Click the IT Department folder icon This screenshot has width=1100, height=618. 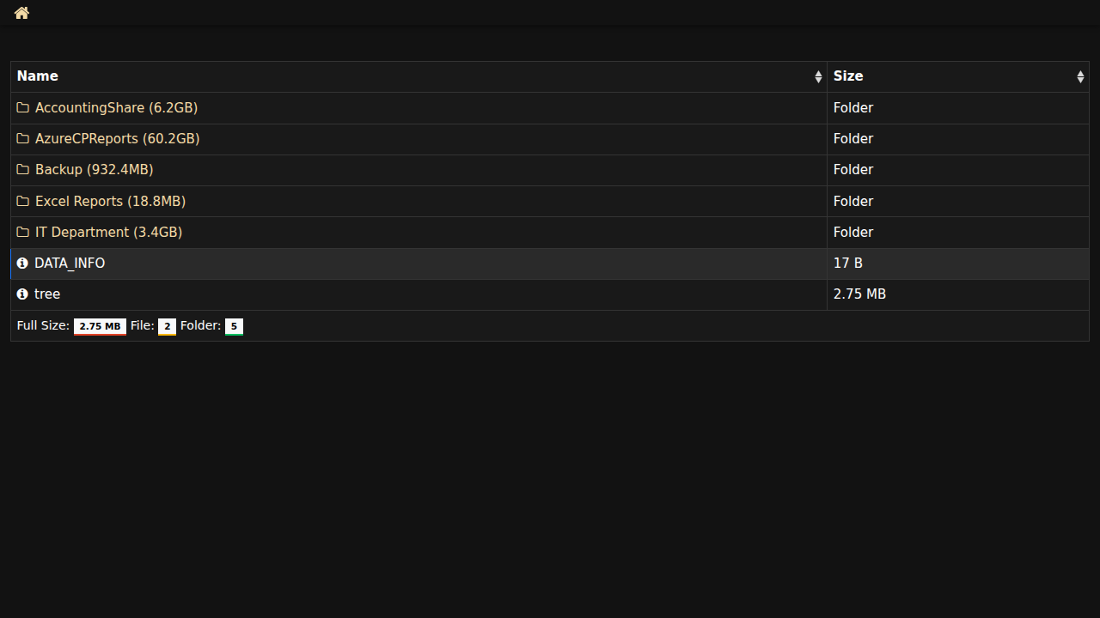pyautogui.click(x=23, y=233)
